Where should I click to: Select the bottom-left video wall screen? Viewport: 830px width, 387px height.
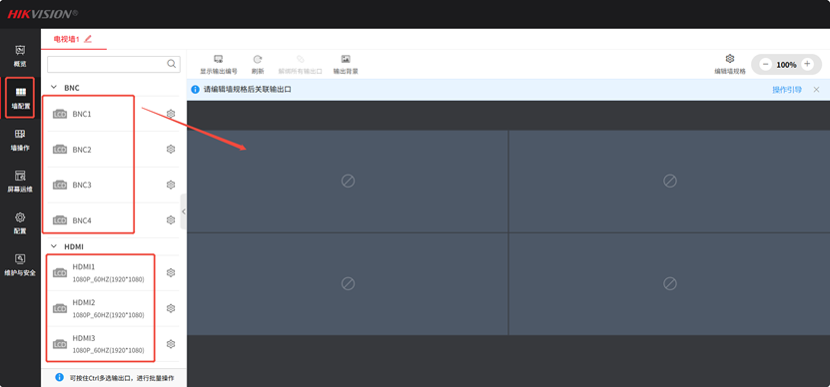tap(348, 283)
